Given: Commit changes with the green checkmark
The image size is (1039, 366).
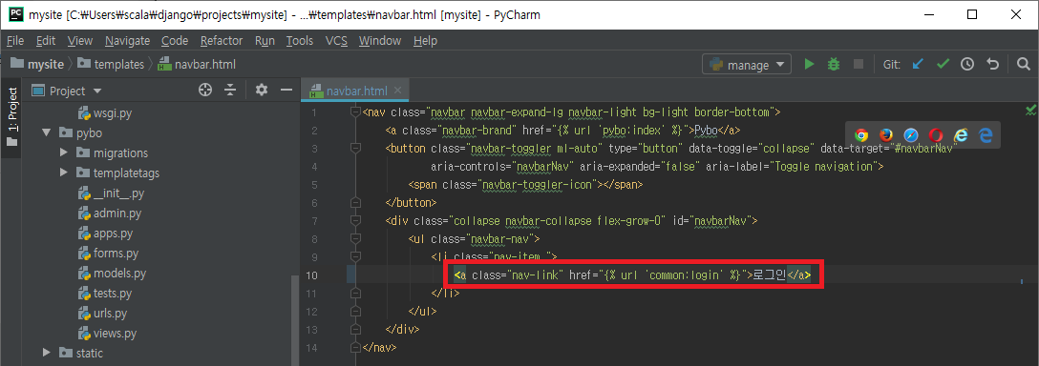Looking at the screenshot, I should coord(943,64).
